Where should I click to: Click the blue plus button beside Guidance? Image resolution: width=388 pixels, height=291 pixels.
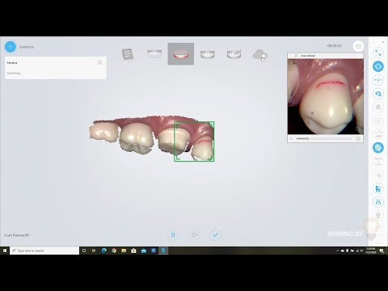[x=11, y=47]
